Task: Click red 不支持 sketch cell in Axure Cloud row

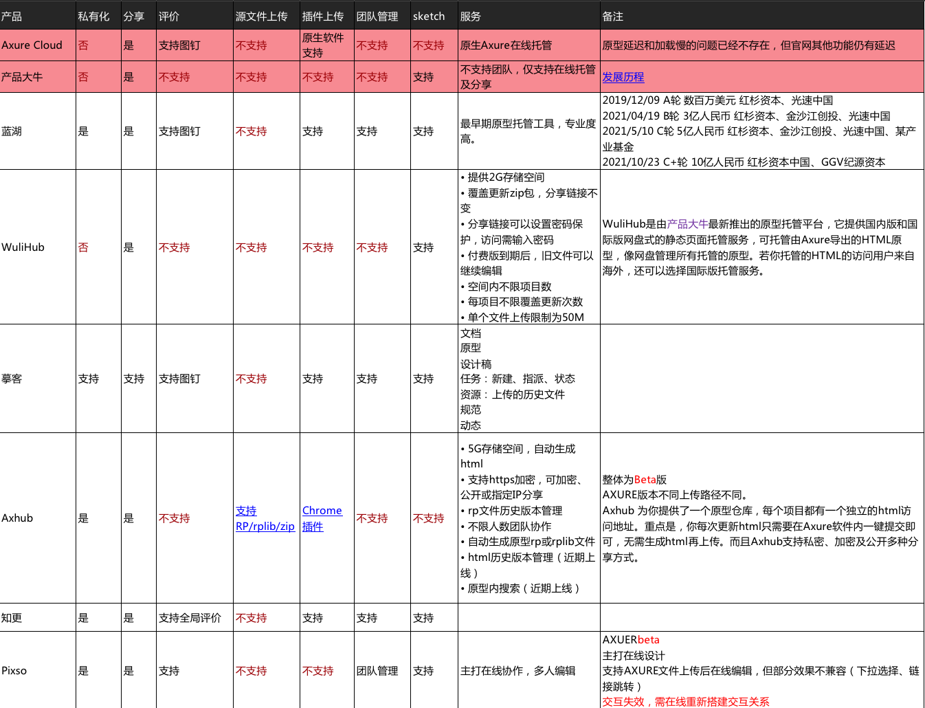Action: click(434, 45)
